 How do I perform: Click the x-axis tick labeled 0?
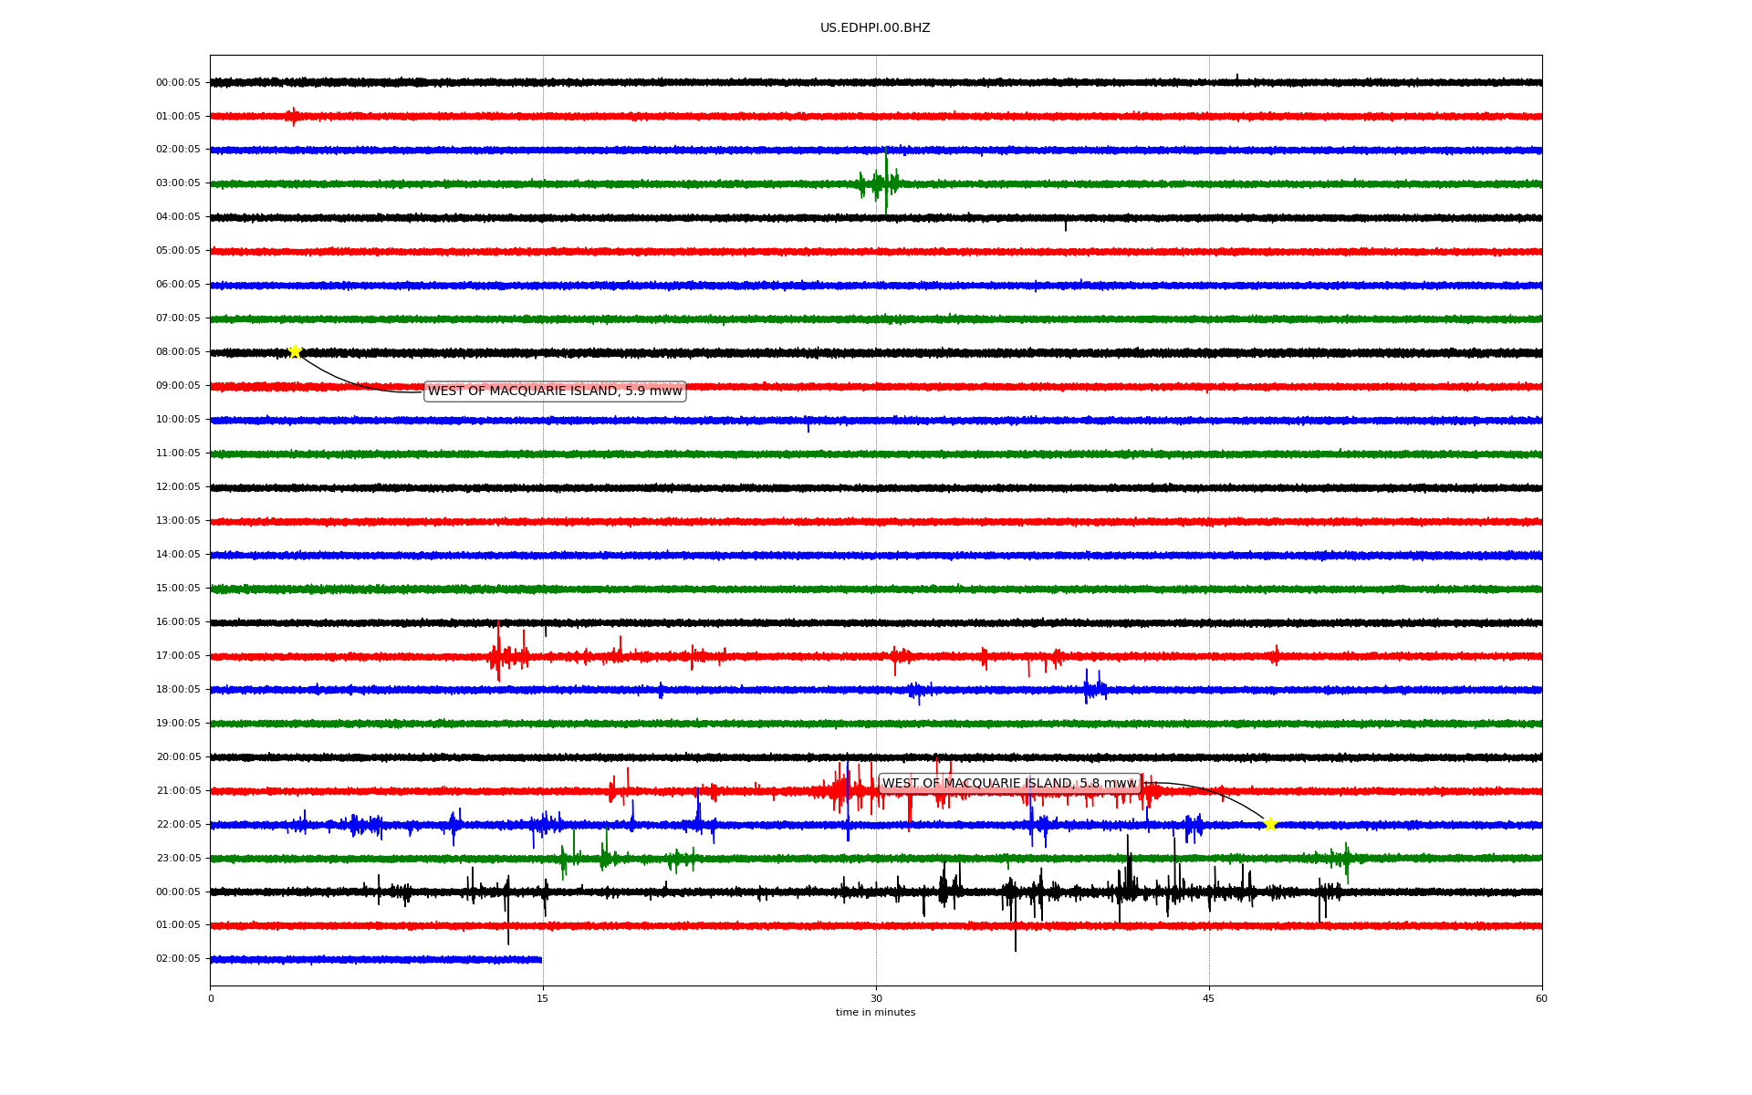(211, 998)
